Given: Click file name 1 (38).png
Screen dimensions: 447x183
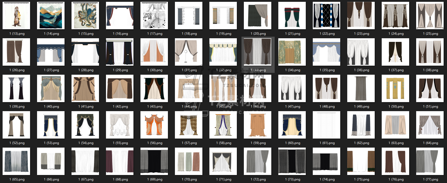Looking at the screenshot, I should [430, 70].
